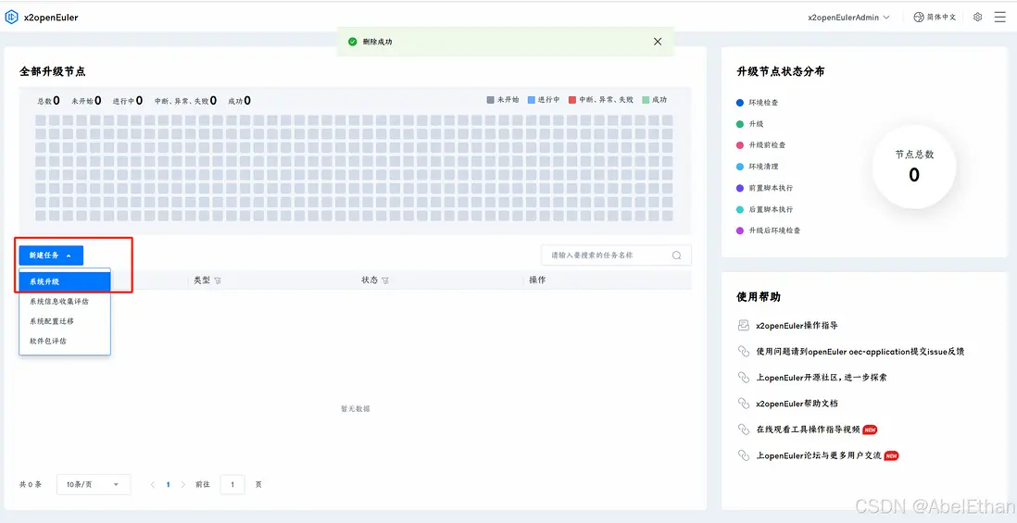Open 上openEuler论坛与更多用户交流 link
Viewport: 1017px width, 523px height.
point(819,455)
